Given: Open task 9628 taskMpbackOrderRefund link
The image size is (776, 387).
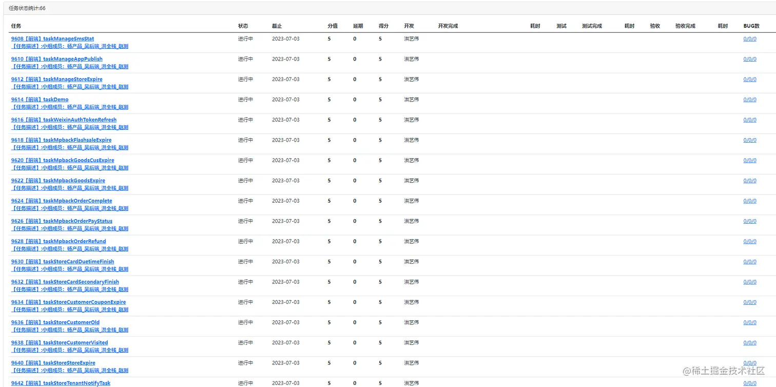Looking at the screenshot, I should click(59, 242).
